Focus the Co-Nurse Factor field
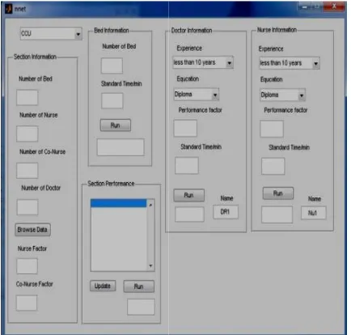This screenshot has width=351, height=335. click(27, 303)
